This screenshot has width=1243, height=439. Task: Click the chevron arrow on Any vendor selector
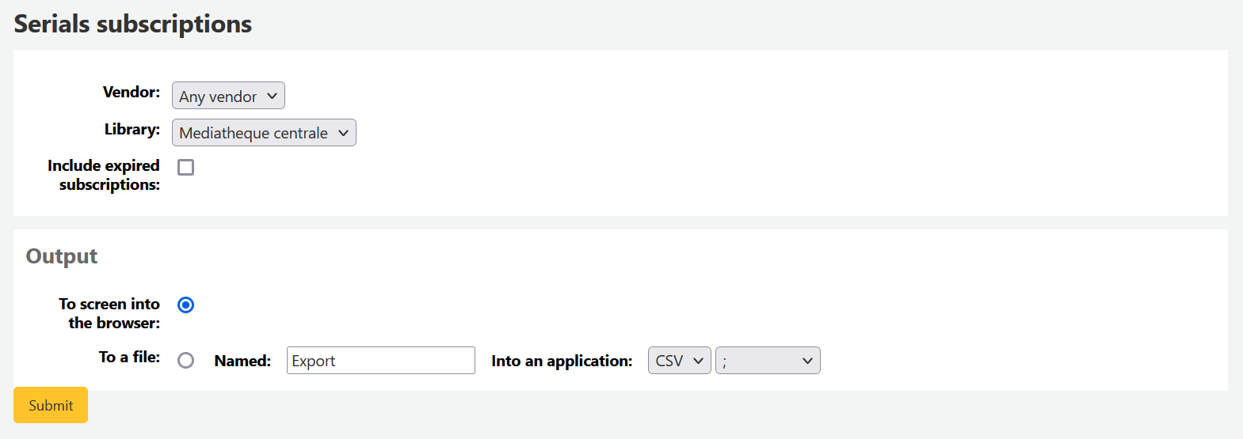click(x=272, y=96)
